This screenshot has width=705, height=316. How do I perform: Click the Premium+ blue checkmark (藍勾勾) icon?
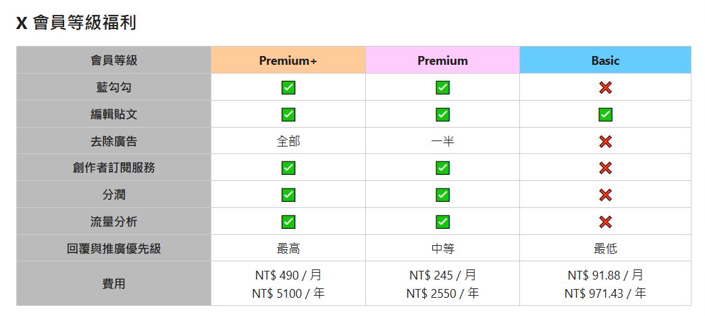pos(288,88)
